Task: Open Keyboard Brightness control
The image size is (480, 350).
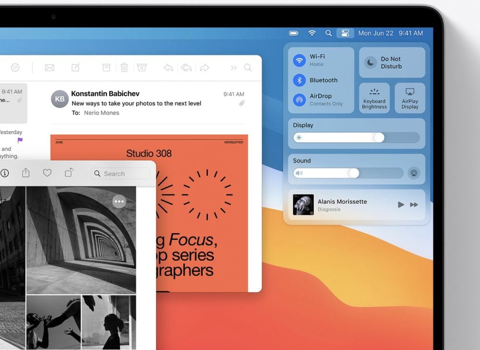Action: [374, 98]
